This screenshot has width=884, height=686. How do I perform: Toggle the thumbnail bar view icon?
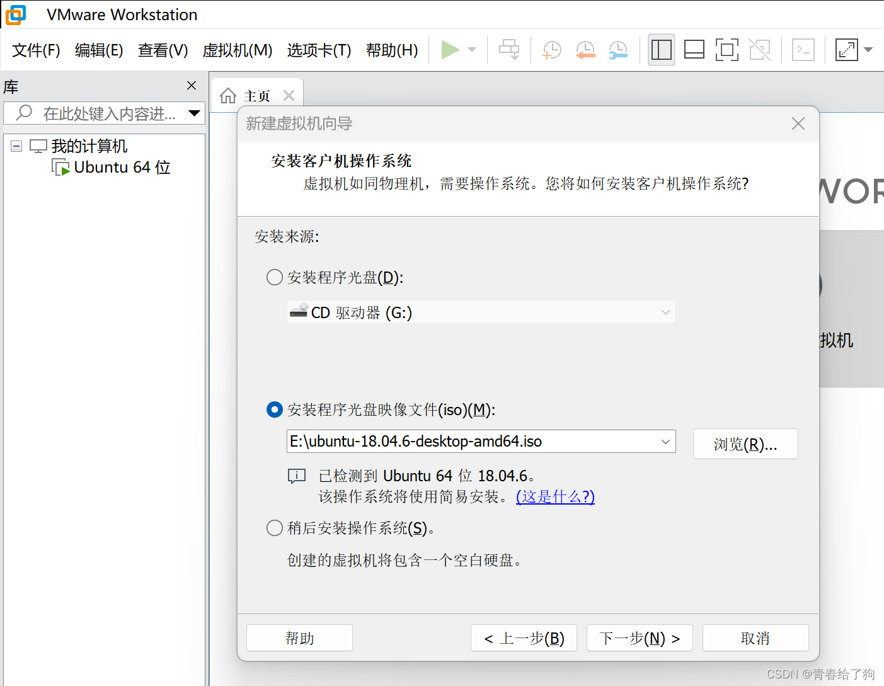pos(694,50)
